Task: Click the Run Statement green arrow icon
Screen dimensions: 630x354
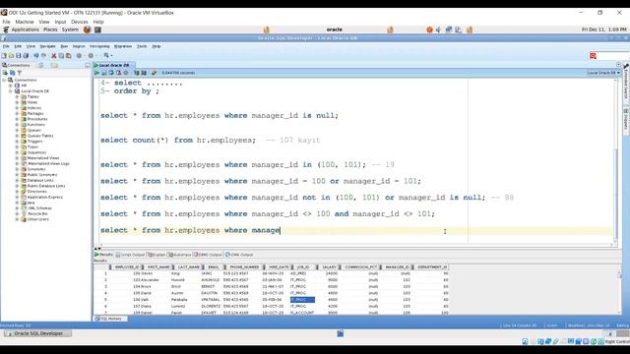Action: click(x=96, y=73)
